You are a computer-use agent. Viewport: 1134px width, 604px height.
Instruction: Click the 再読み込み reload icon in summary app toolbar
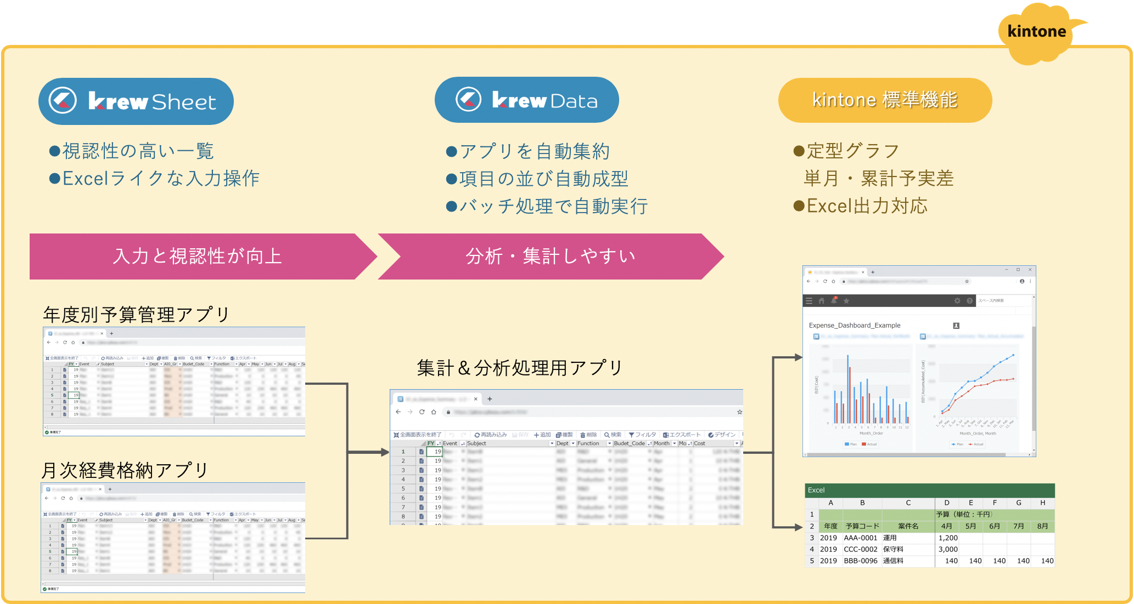click(x=478, y=435)
